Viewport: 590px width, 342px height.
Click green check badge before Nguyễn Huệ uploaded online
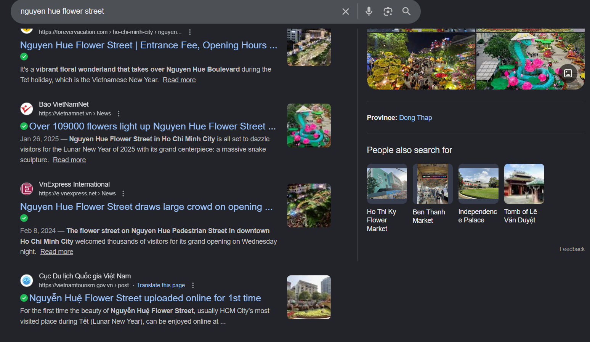point(24,298)
